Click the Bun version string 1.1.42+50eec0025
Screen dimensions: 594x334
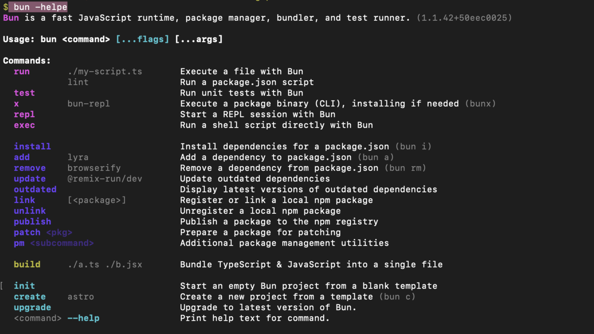464,18
